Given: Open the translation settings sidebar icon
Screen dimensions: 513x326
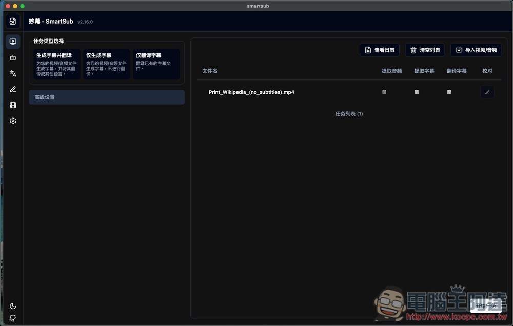Looking at the screenshot, I should pyautogui.click(x=13, y=73).
